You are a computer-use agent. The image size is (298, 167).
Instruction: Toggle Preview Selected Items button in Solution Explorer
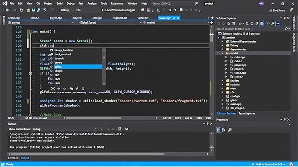click(278, 24)
